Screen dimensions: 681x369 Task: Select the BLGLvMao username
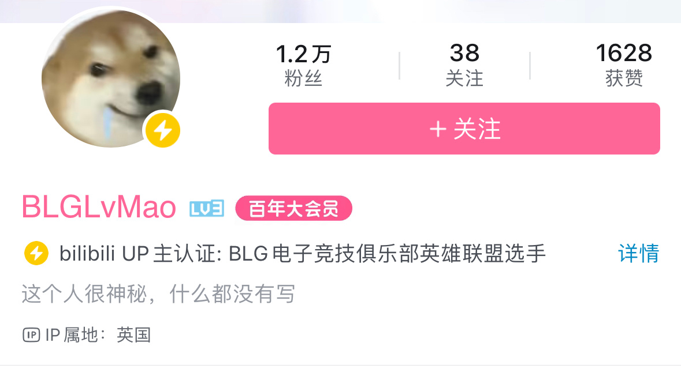point(99,207)
